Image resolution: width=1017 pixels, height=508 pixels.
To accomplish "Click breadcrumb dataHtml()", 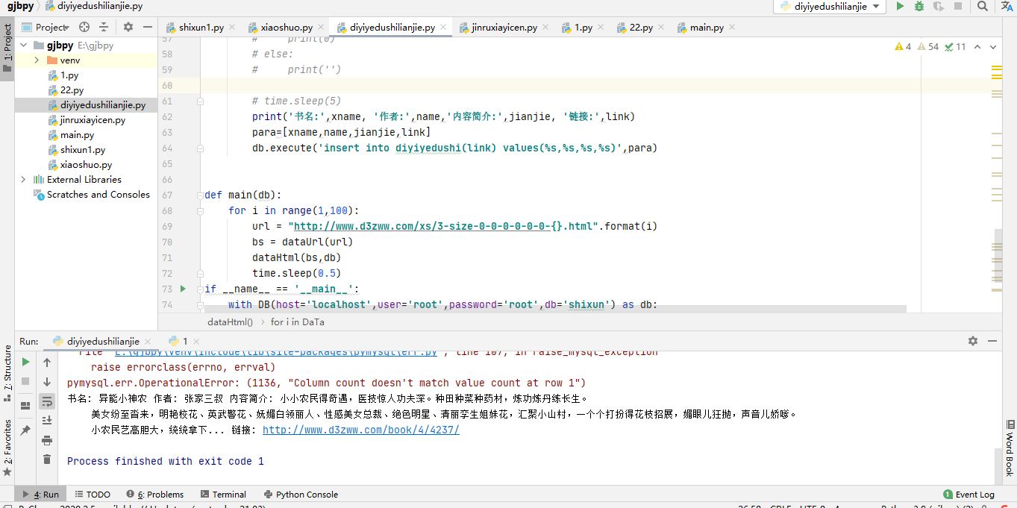I will 230,322.
